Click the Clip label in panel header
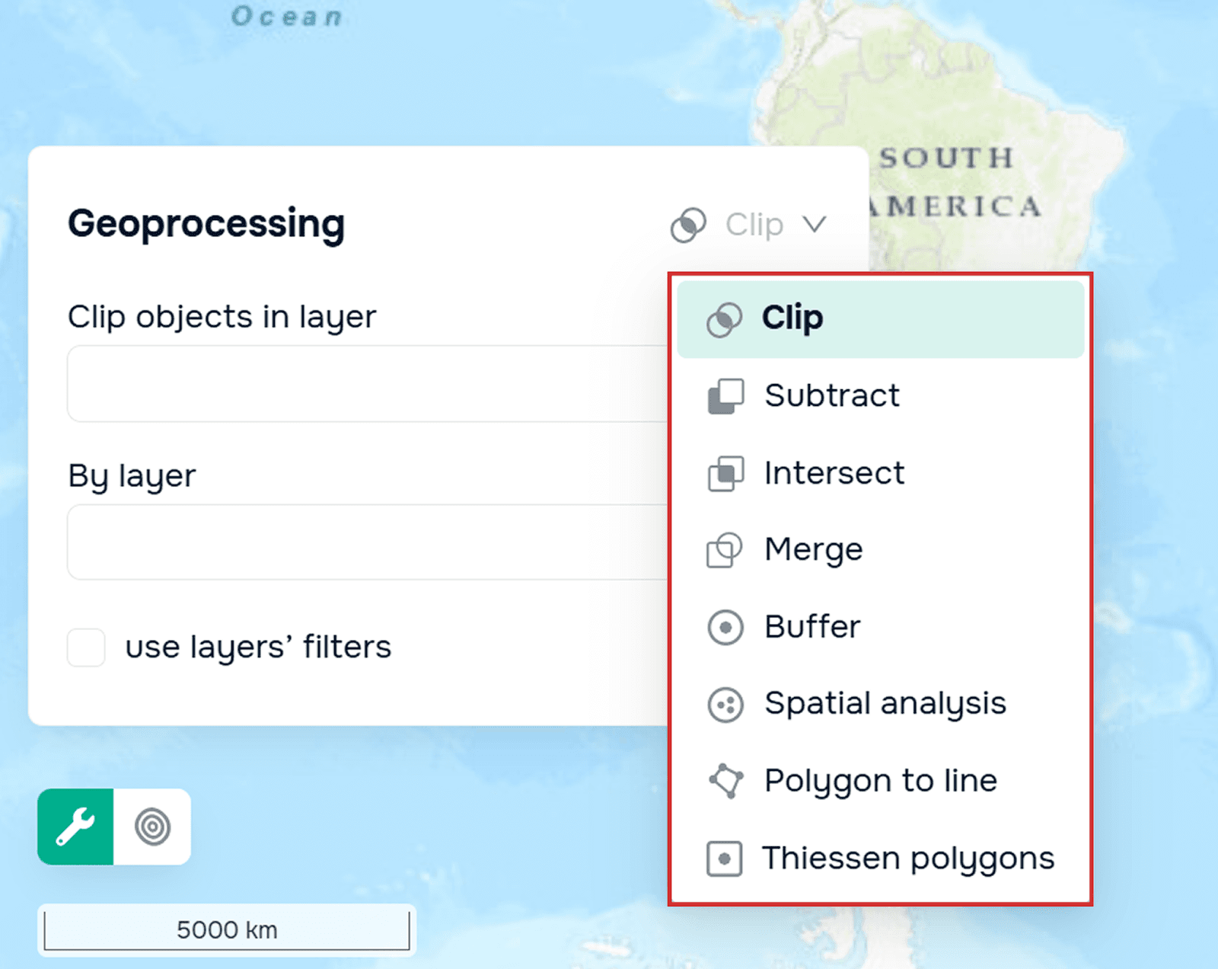Screen dimensions: 1218x969 click(754, 225)
